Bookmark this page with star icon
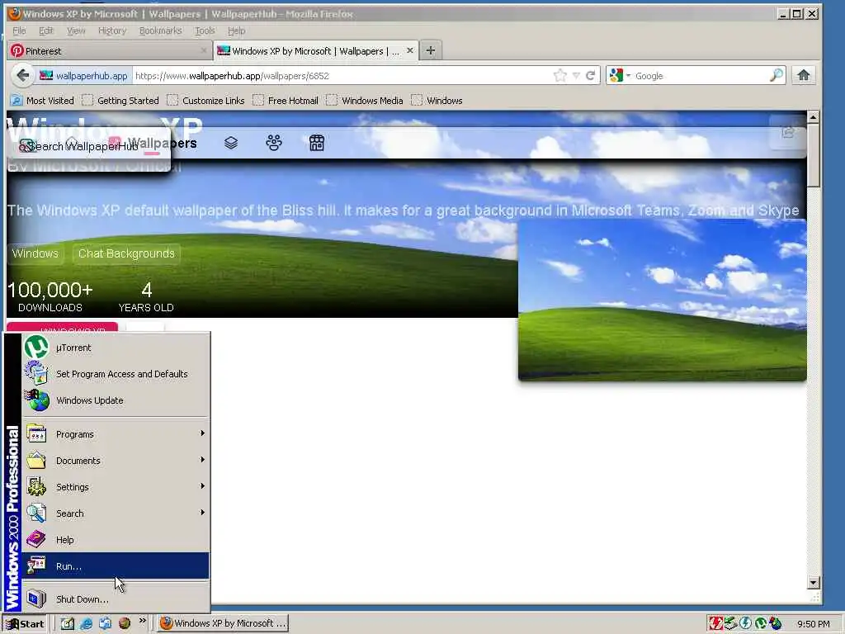The height and width of the screenshot is (634, 845). 560,75
